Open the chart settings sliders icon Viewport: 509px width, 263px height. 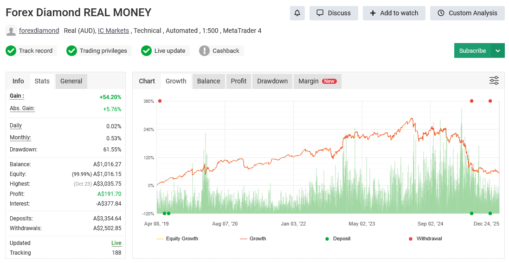click(494, 81)
